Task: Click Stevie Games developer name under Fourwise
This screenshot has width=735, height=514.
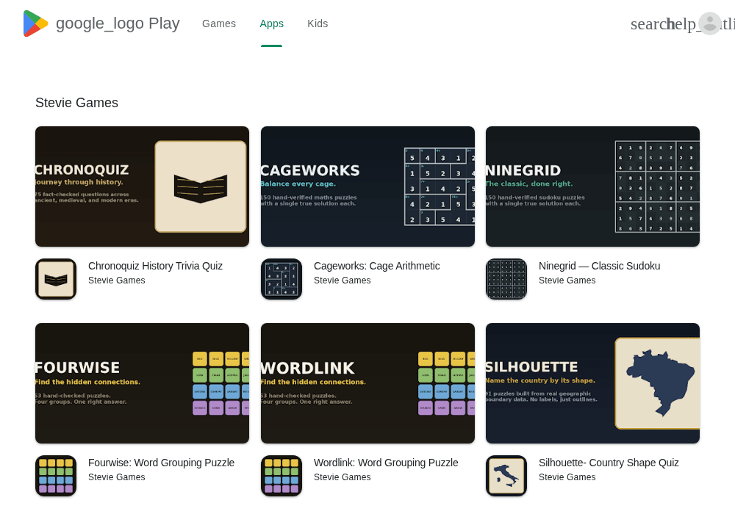Action: (117, 477)
